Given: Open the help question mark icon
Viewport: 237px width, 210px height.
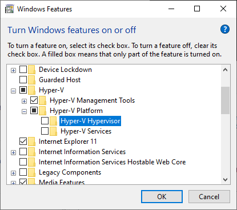Looking at the screenshot, I should [x=225, y=29].
